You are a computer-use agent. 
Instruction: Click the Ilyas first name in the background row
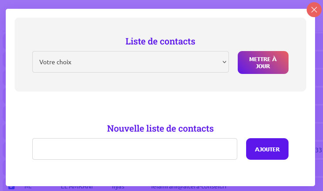click(x=118, y=187)
